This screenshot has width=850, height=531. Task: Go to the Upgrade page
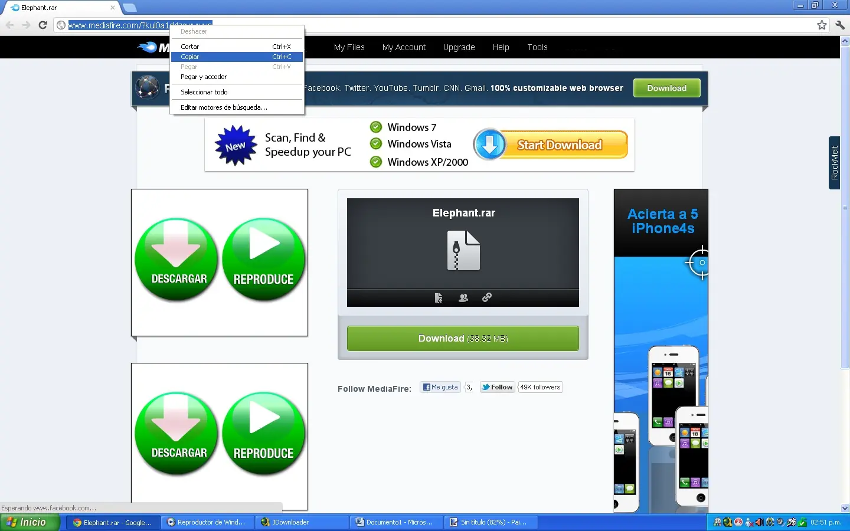click(459, 47)
